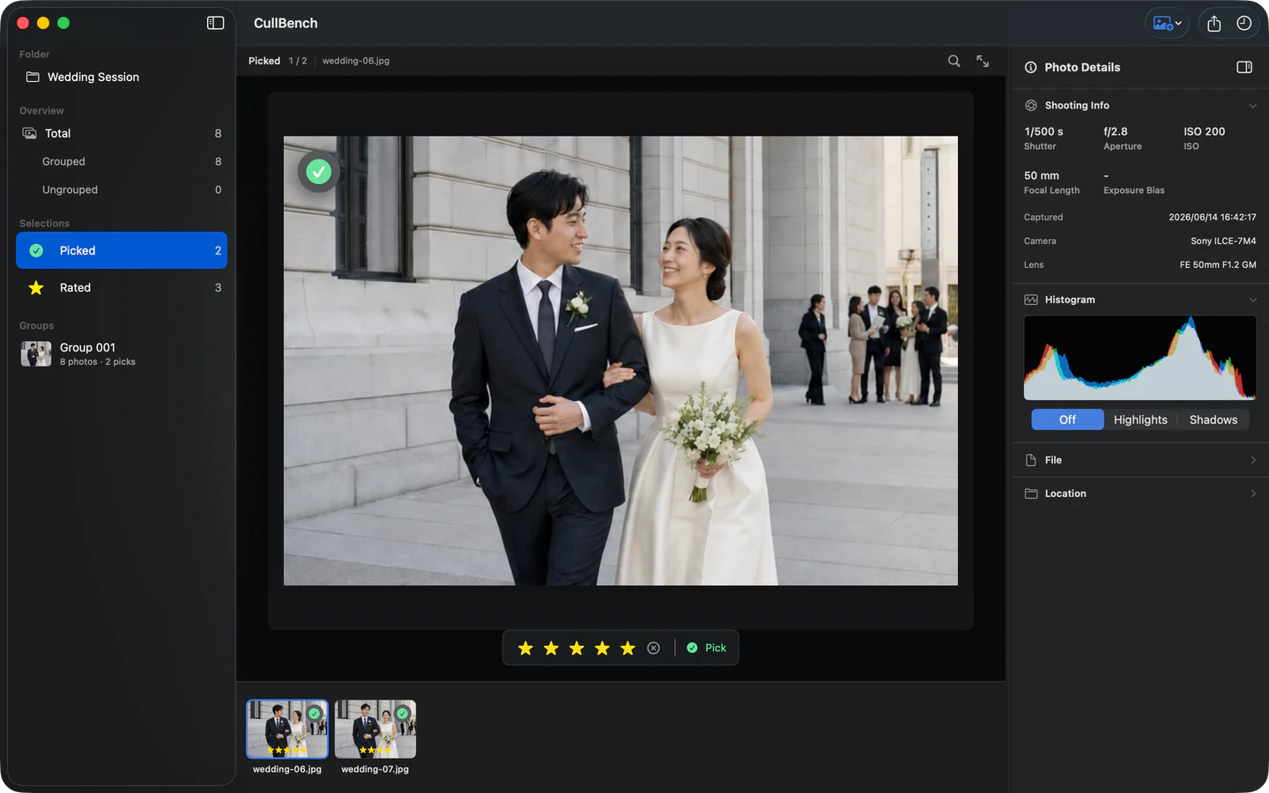Screen dimensions: 1269x793
Task: Click the histogram graph display
Action: (1140, 358)
